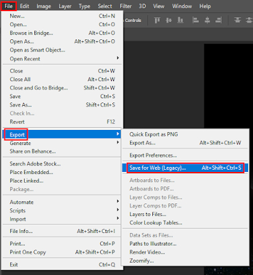Click the Distribute top edges icon
Screen dimensions: 253x275
[x=238, y=21]
